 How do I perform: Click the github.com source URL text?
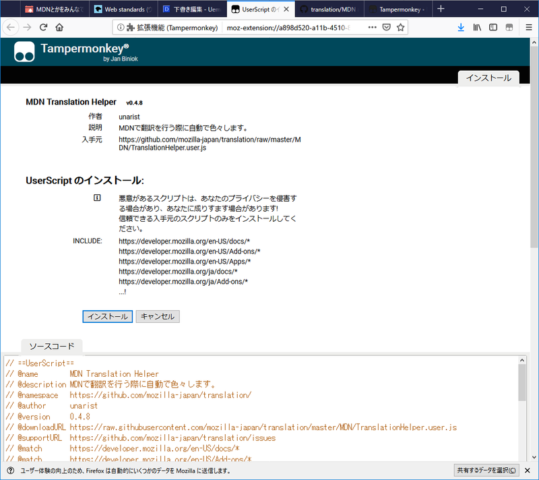point(210,144)
